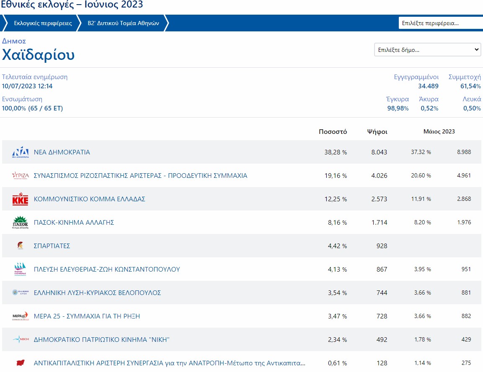Click the last update timestamp 10/07/2023 12:14
Image resolution: width=483 pixels, height=372 pixels.
(x=27, y=86)
